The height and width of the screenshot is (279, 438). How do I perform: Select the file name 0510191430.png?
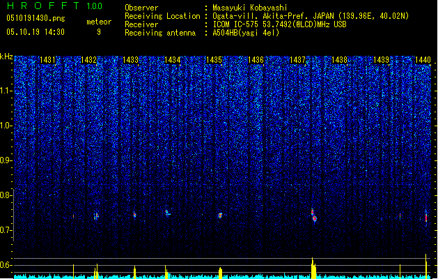click(x=36, y=18)
